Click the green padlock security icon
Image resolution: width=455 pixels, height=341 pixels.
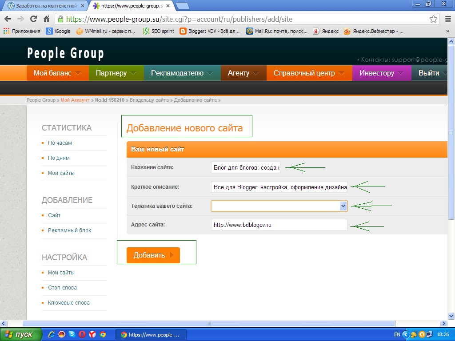[x=60, y=19]
